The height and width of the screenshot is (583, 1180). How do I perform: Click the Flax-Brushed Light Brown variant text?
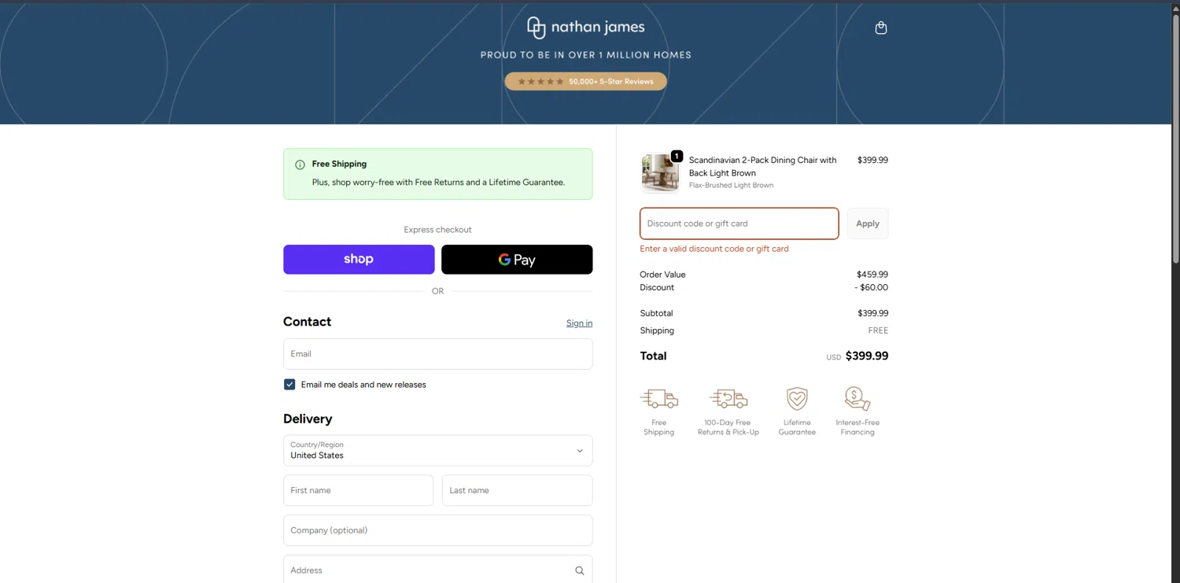point(732,186)
